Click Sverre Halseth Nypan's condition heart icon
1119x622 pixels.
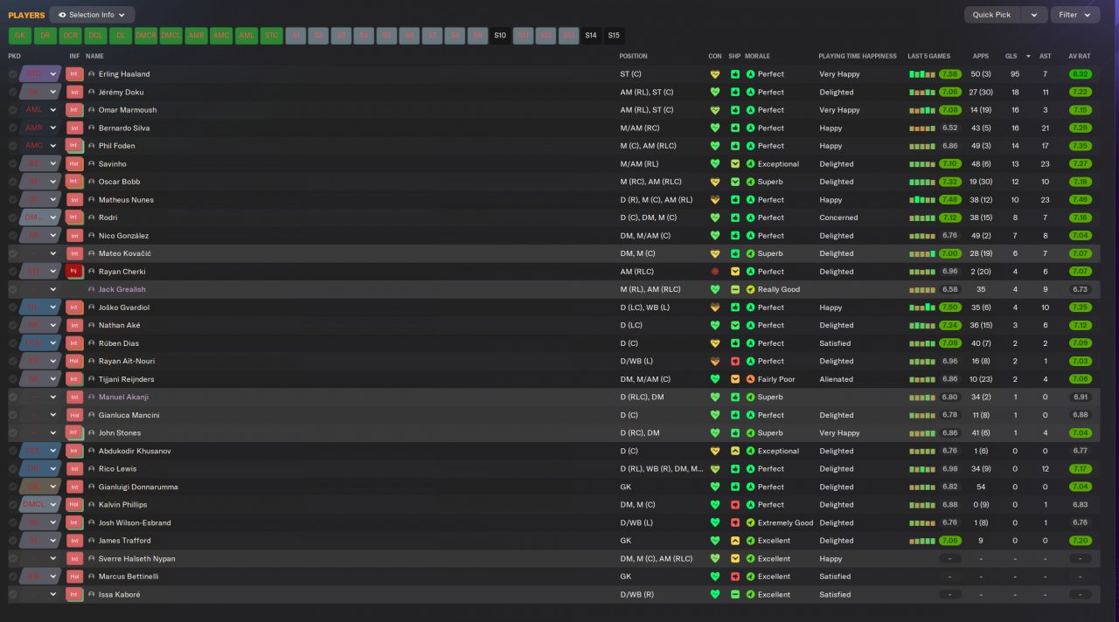[715, 559]
